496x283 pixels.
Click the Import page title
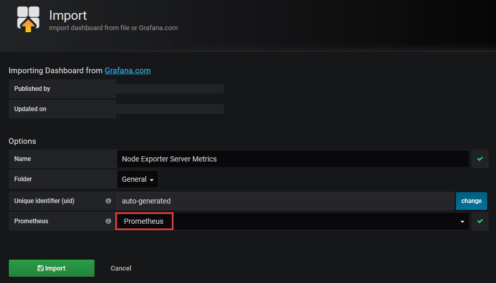click(x=68, y=16)
